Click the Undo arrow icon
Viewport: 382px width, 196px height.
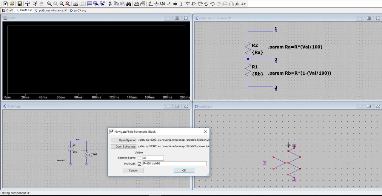point(212,4)
